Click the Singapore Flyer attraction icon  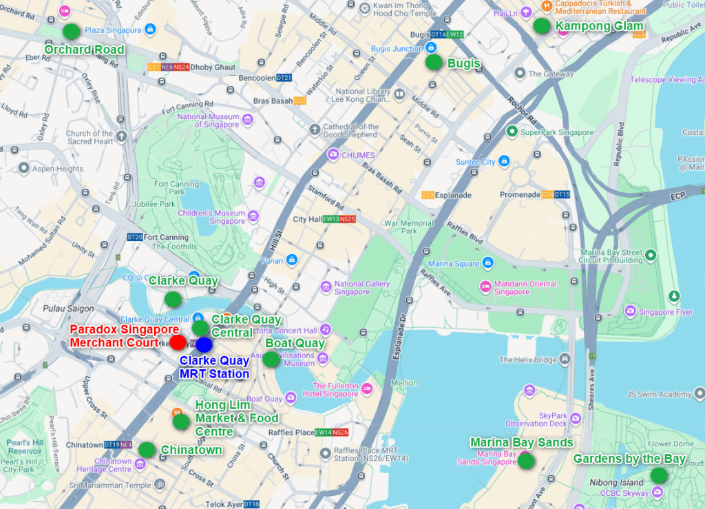[x=629, y=312]
